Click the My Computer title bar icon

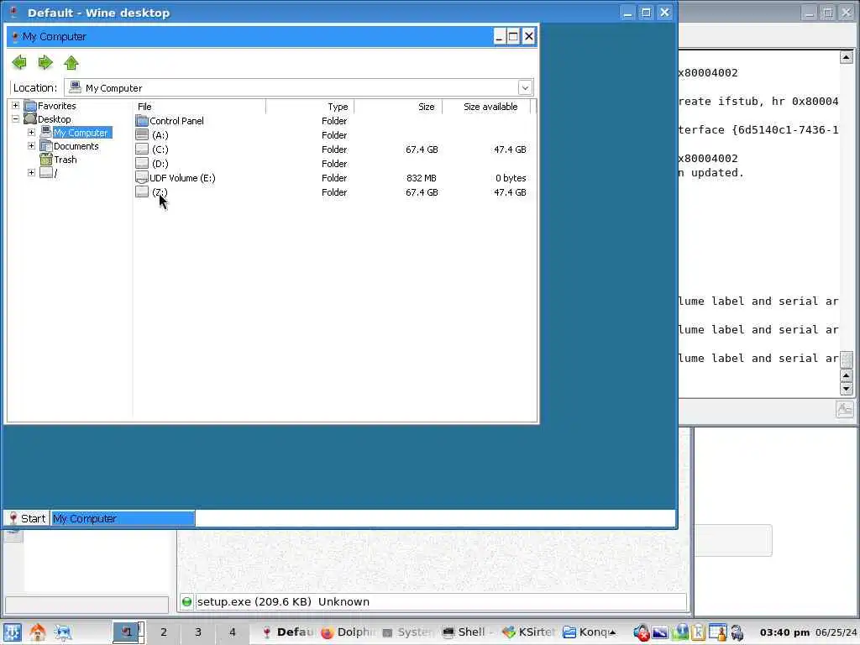[15, 37]
